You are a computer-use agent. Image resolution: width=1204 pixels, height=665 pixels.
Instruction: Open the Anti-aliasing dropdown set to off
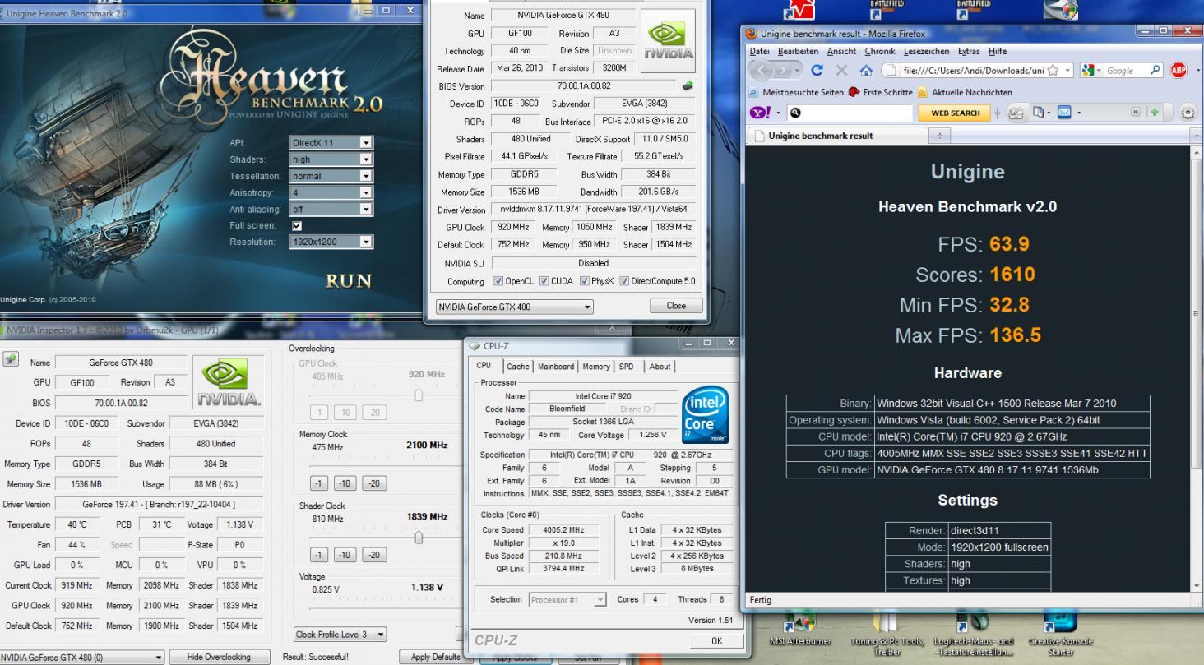331,209
